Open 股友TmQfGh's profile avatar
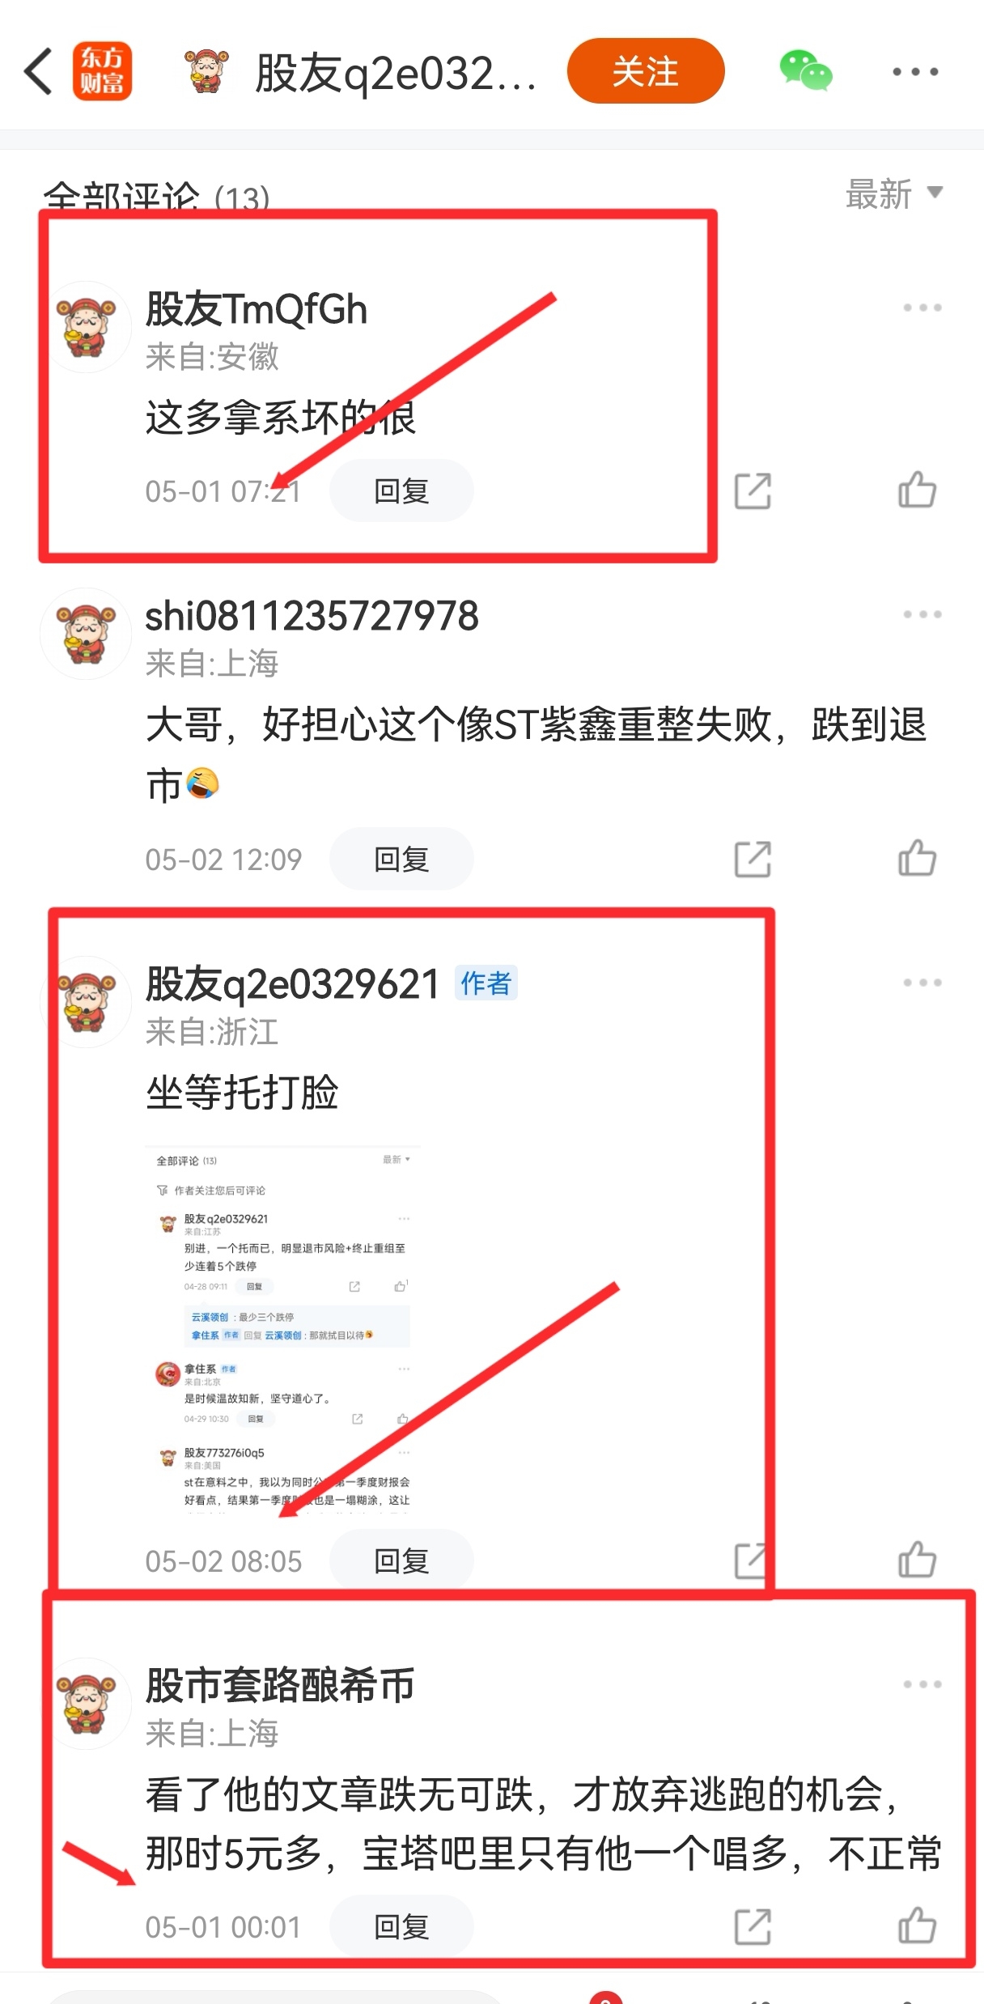984x2004 pixels. click(x=86, y=327)
